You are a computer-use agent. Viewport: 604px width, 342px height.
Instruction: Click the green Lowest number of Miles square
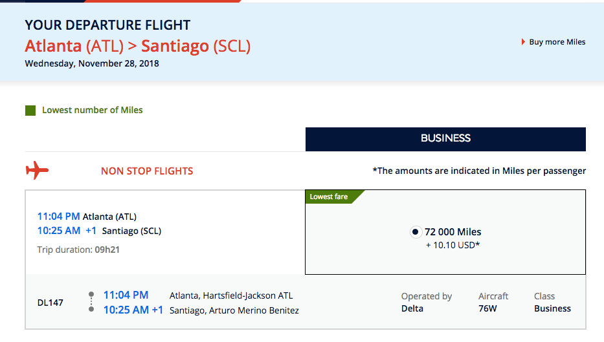pos(30,111)
